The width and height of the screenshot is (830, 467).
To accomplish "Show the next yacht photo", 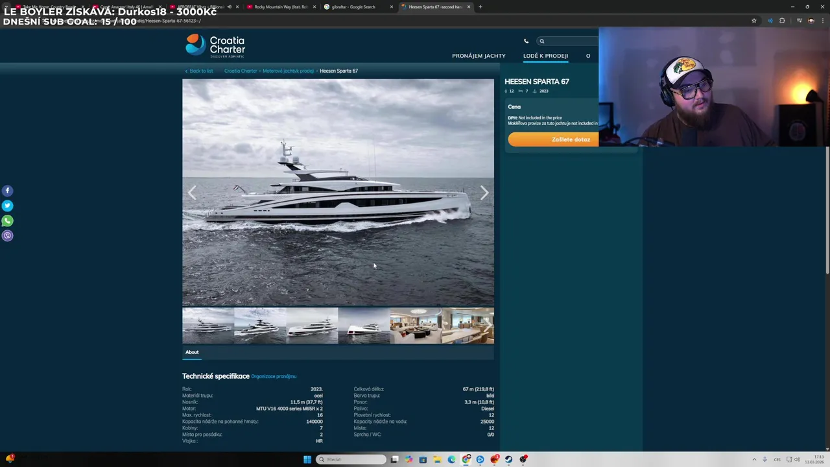I will pyautogui.click(x=484, y=193).
